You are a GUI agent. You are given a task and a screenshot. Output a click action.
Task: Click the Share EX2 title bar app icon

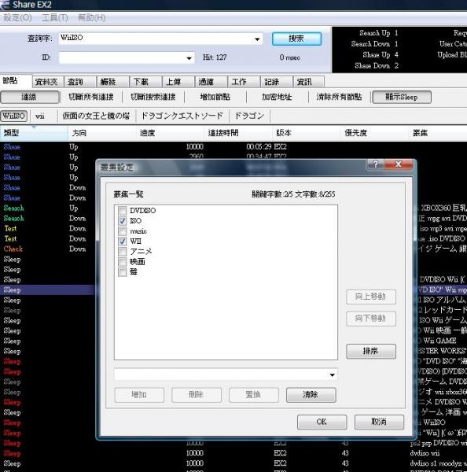click(x=4, y=5)
